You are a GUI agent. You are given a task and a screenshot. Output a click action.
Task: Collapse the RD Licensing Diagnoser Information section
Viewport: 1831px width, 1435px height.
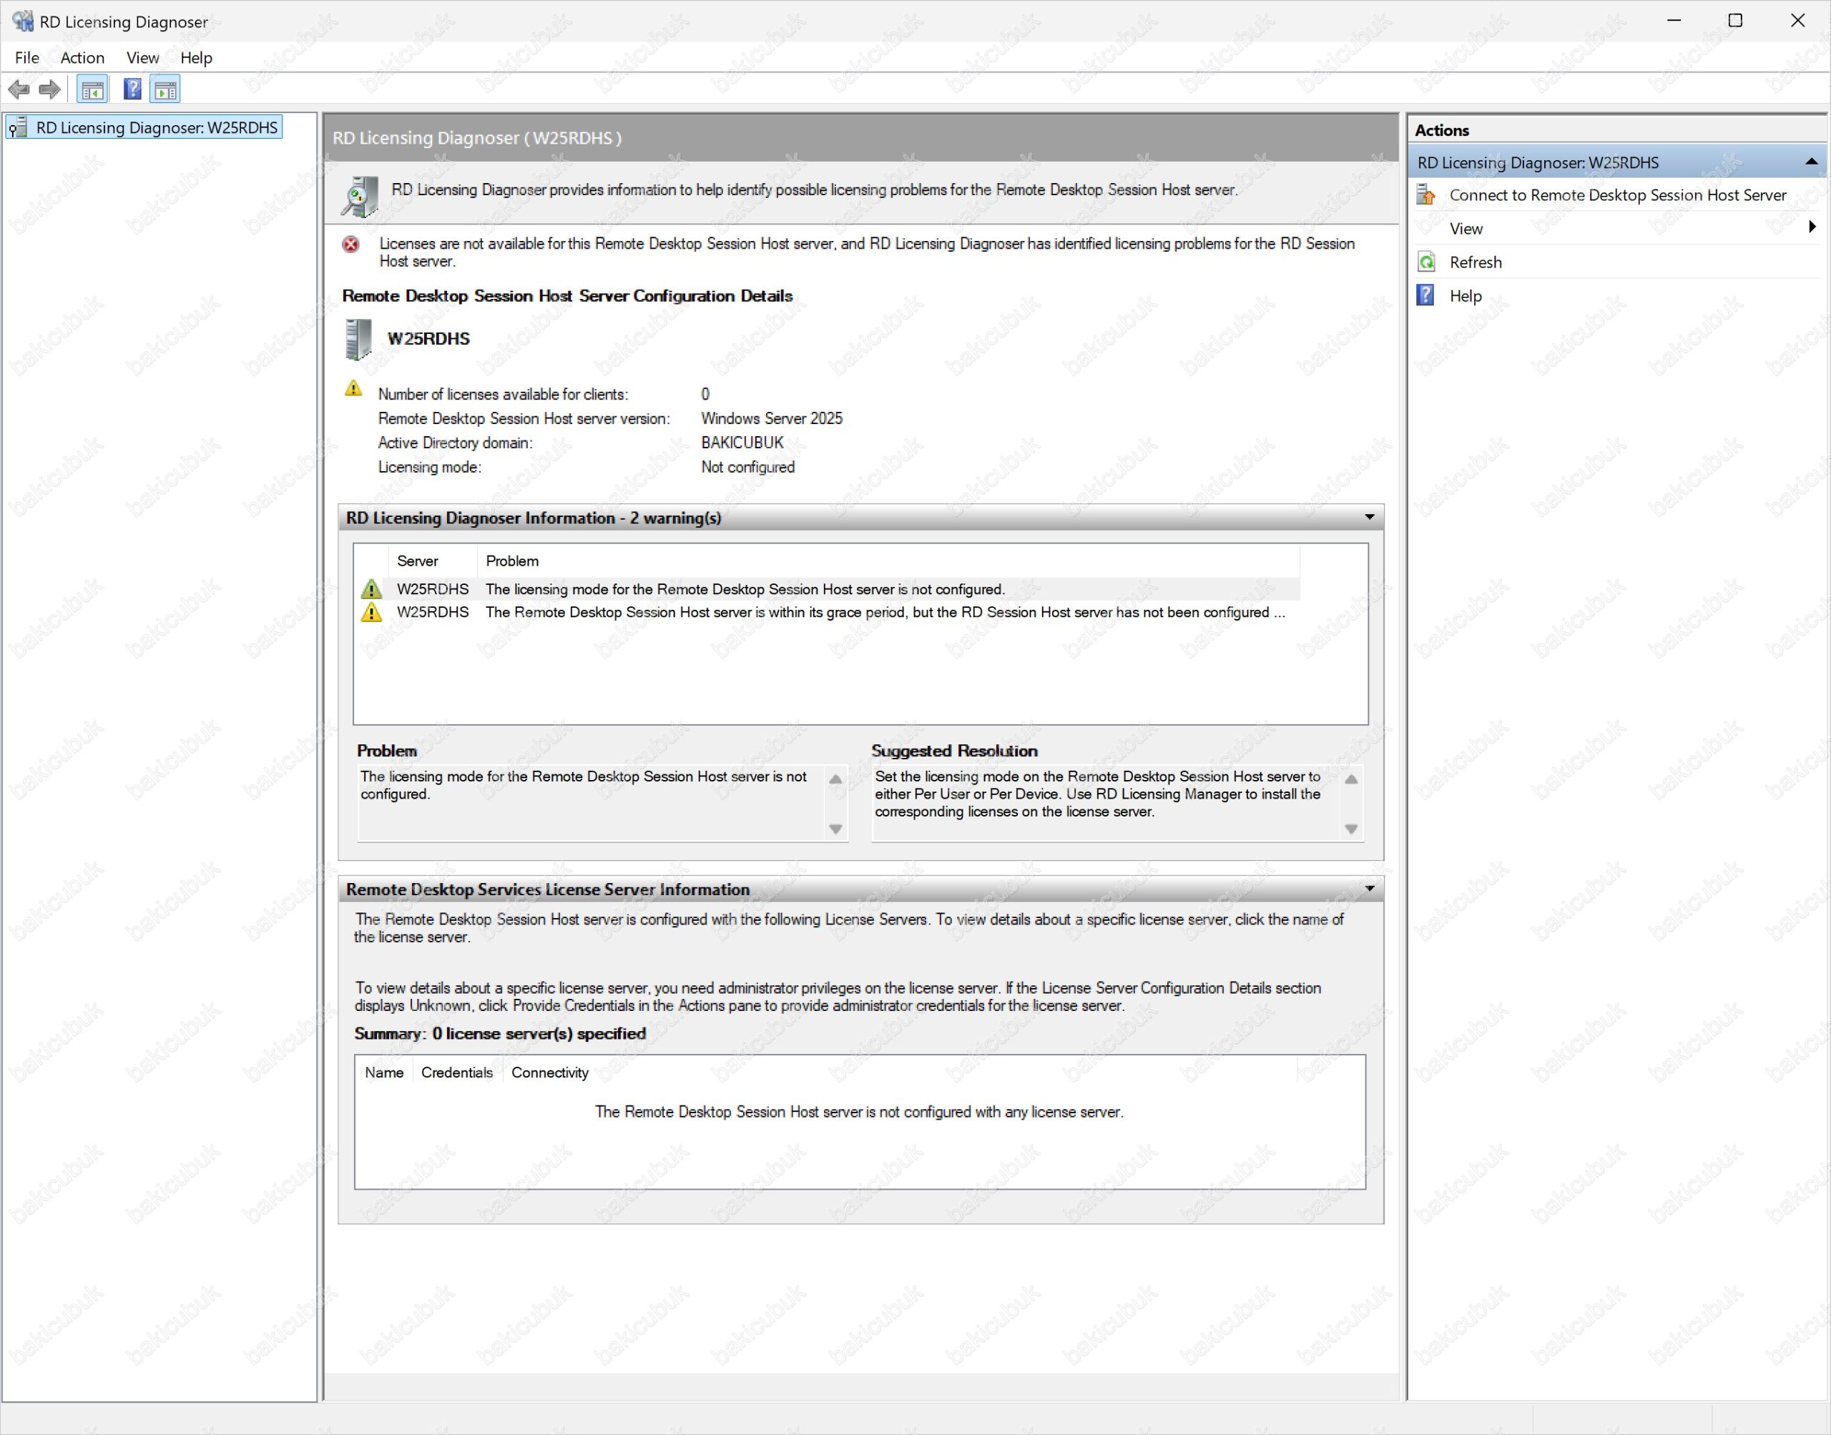click(1369, 517)
